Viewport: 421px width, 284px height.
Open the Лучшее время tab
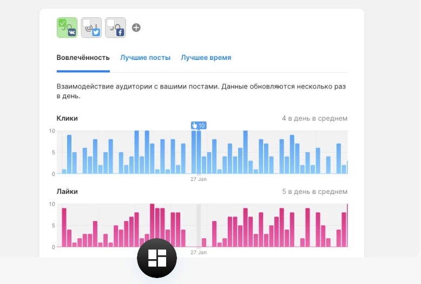[x=206, y=58]
